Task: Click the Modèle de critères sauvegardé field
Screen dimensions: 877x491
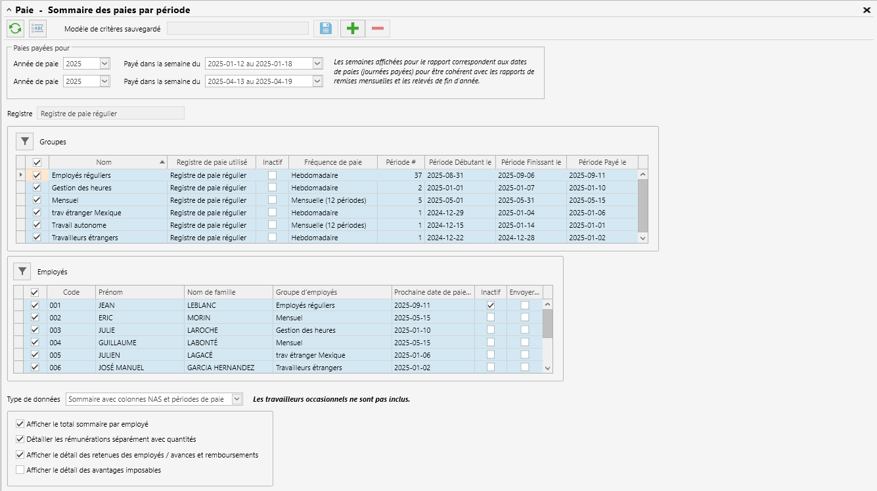Action: pyautogui.click(x=238, y=28)
